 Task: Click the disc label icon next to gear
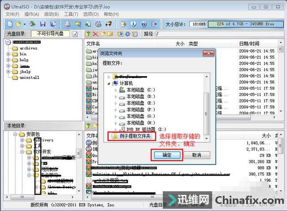point(135,34)
